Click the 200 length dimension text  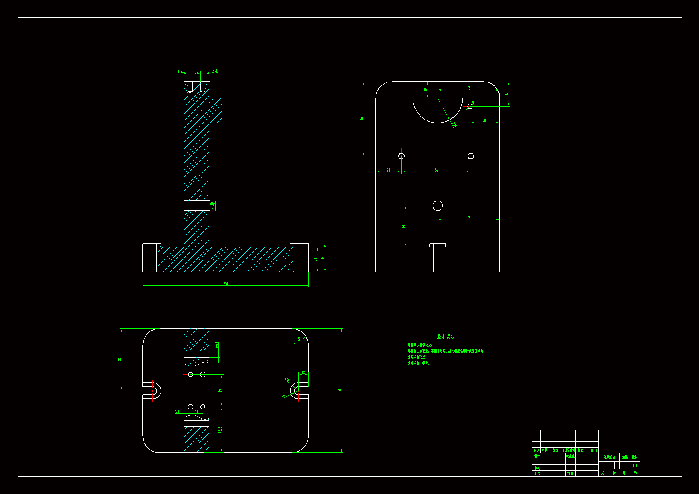(x=225, y=284)
